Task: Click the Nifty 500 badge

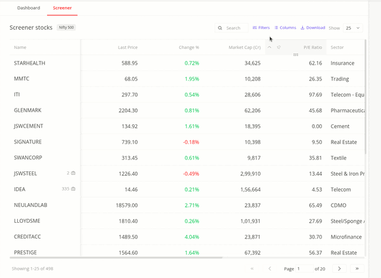Action: click(x=66, y=27)
